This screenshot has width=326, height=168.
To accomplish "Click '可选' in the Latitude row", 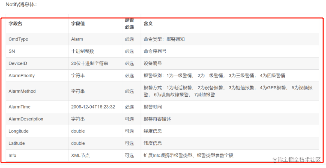I will coord(129,143).
